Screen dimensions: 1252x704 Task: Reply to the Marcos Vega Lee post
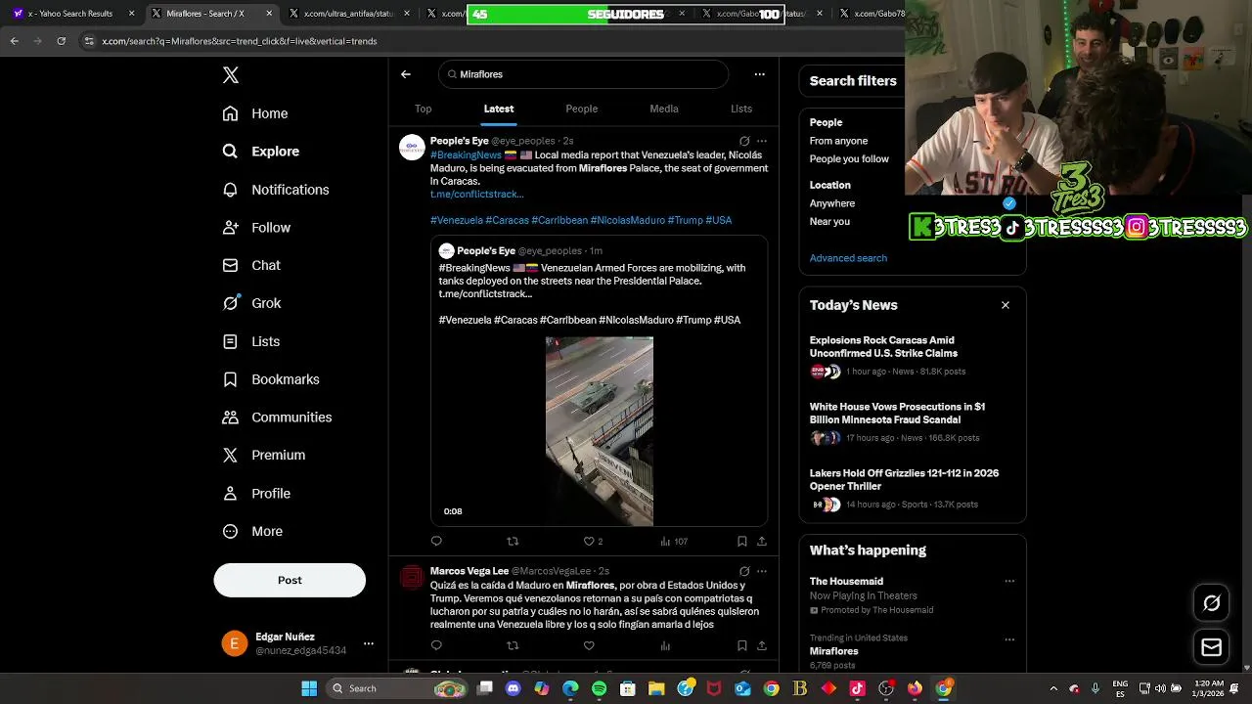[436, 645]
